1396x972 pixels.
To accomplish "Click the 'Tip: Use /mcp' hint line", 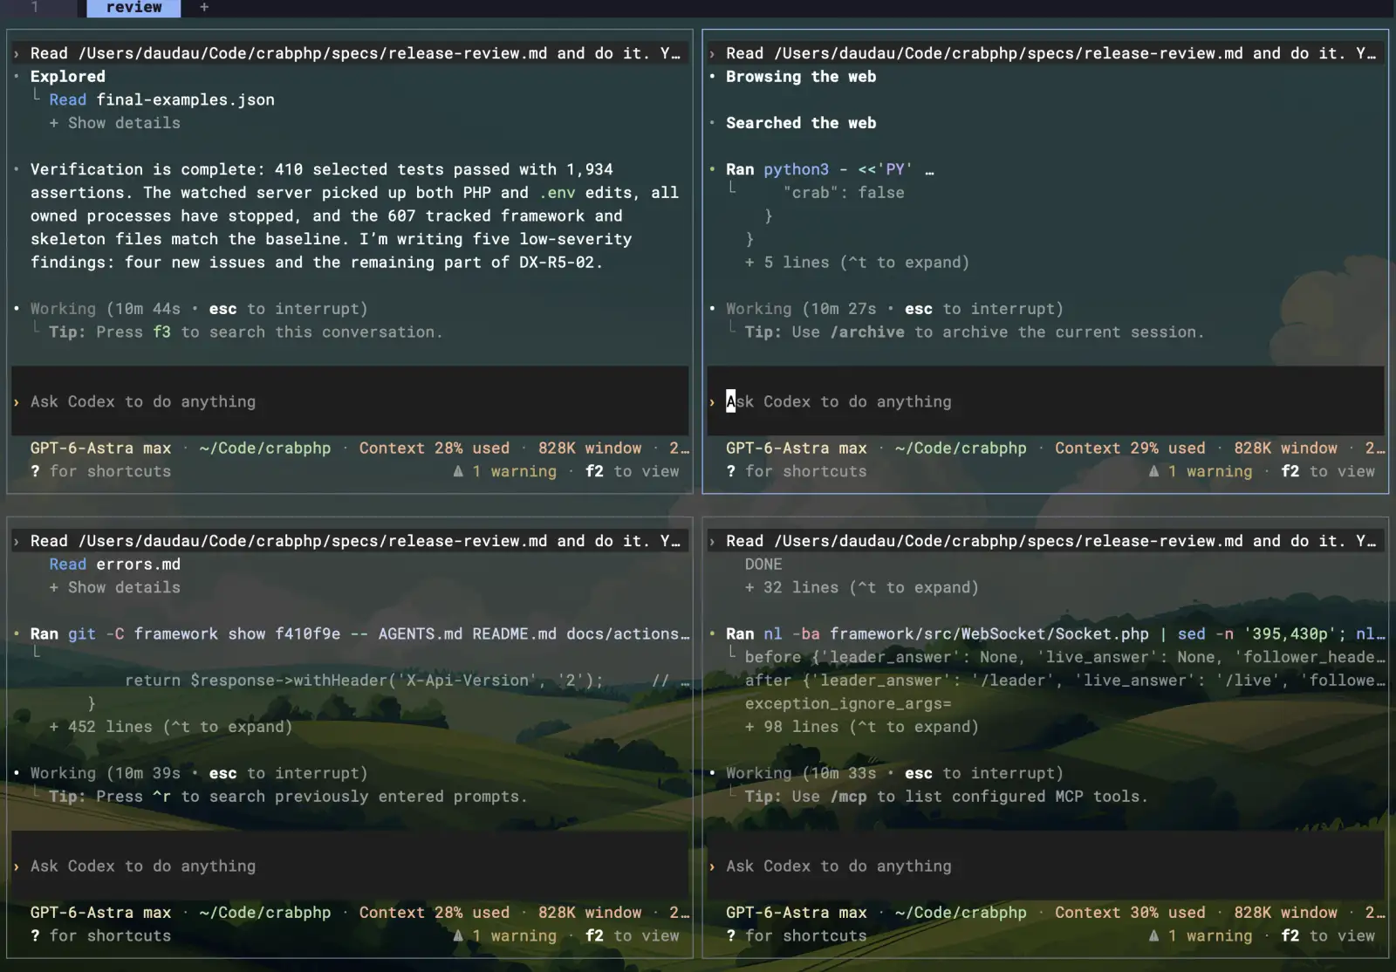I will [x=947, y=797].
